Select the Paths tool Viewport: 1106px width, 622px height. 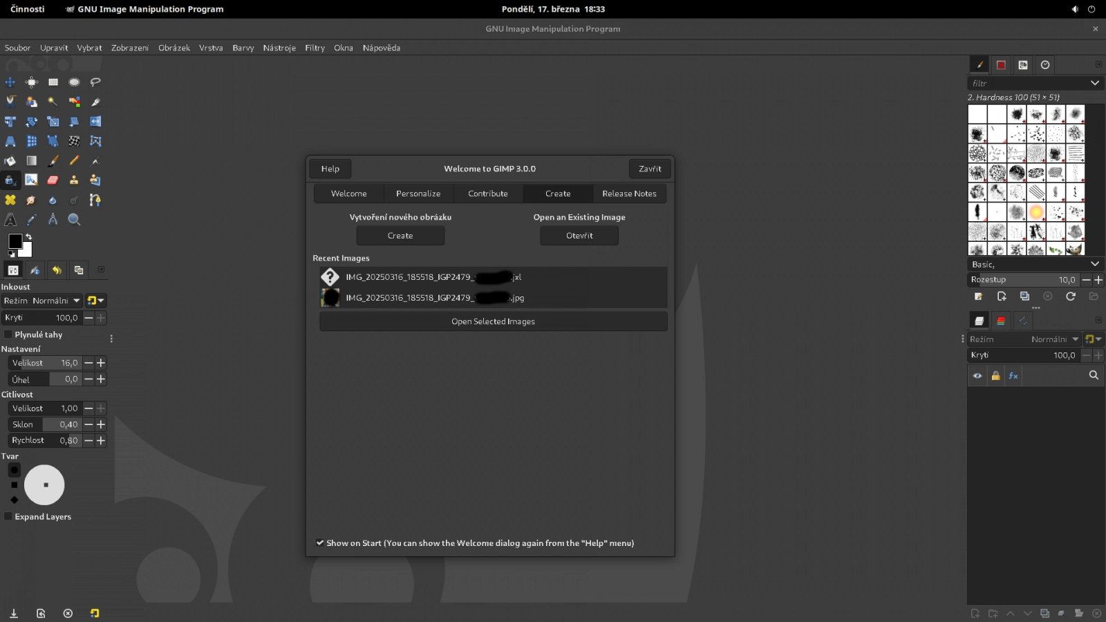tap(95, 200)
